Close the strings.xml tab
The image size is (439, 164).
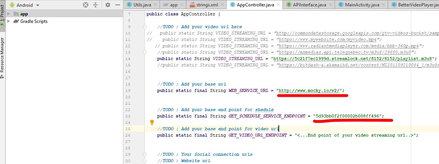point(222,5)
